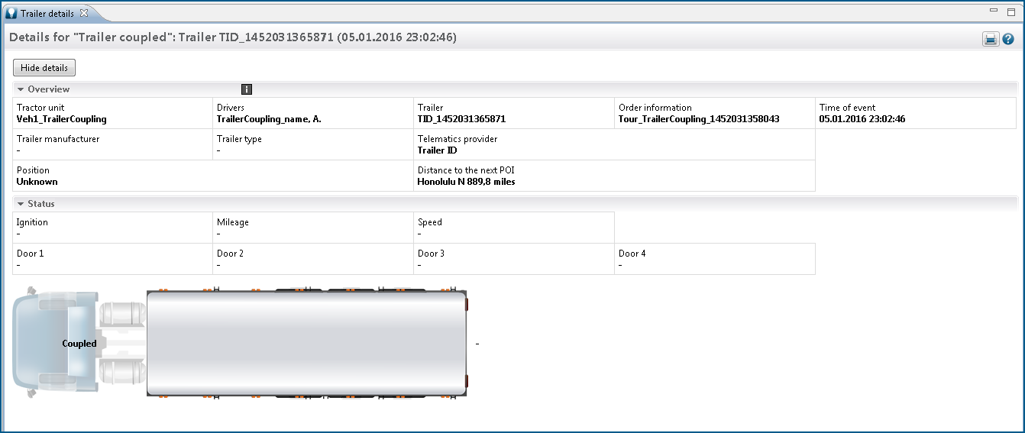Click the TID_1452031365871 trailer value
Image resolution: width=1025 pixels, height=433 pixels.
pos(461,119)
